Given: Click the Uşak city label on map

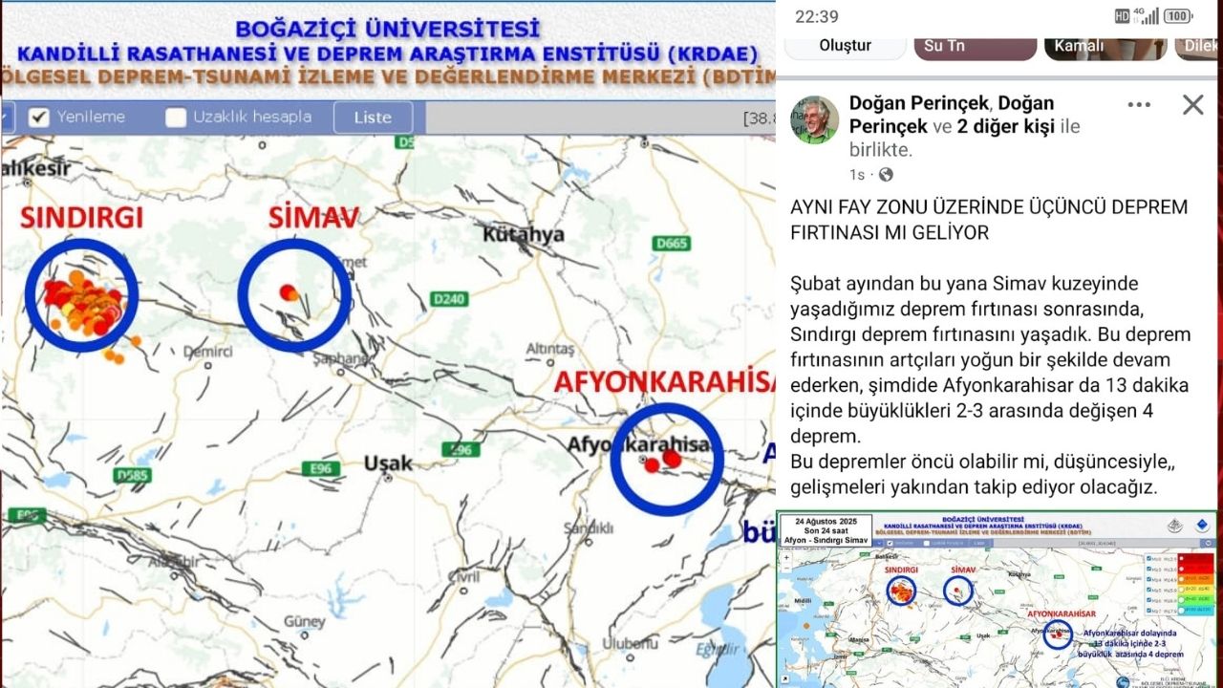Looking at the screenshot, I should click(x=388, y=463).
